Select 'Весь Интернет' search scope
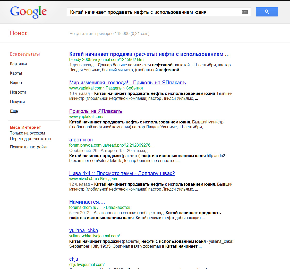 25,127
